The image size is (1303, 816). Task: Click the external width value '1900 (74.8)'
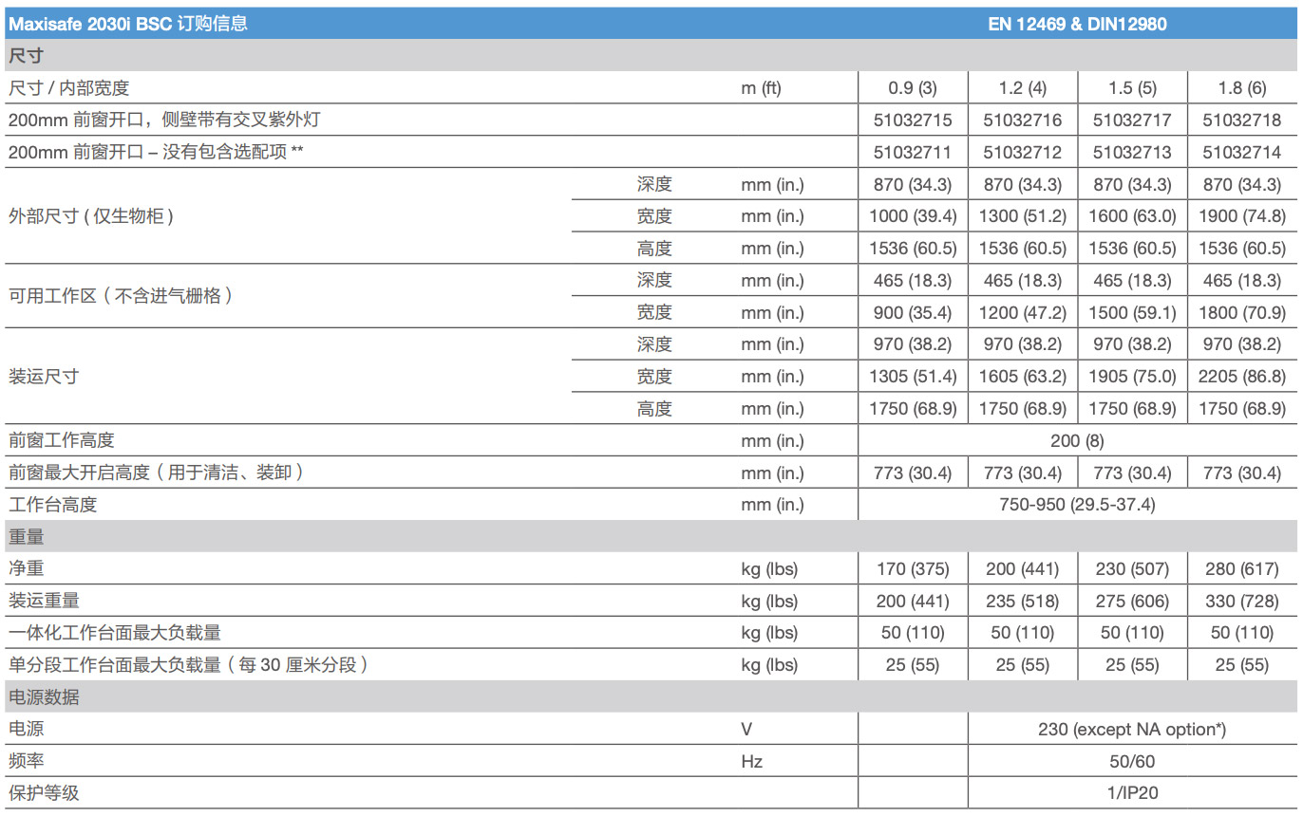click(x=1242, y=216)
